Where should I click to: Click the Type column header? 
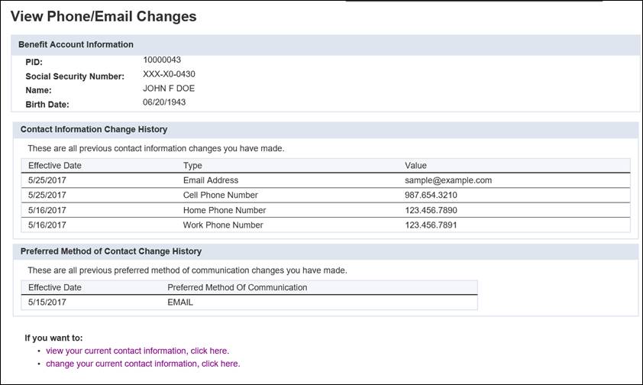coord(192,166)
